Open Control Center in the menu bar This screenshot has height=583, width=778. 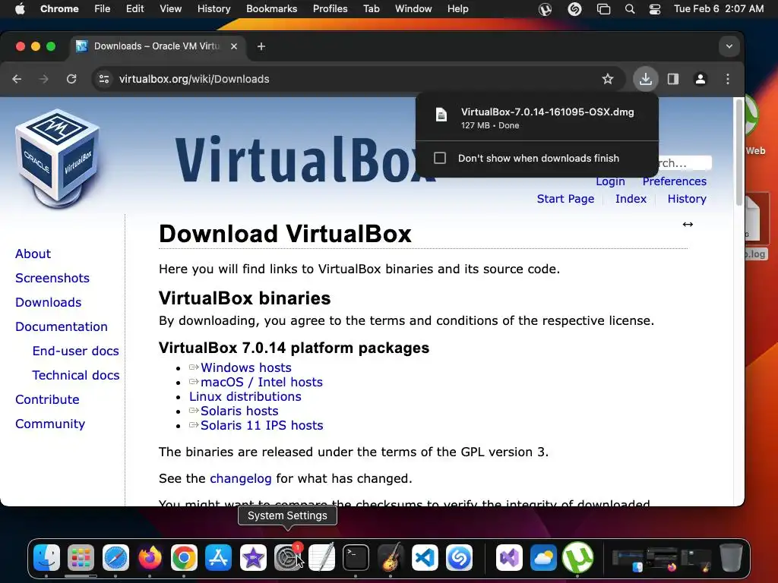(x=654, y=9)
